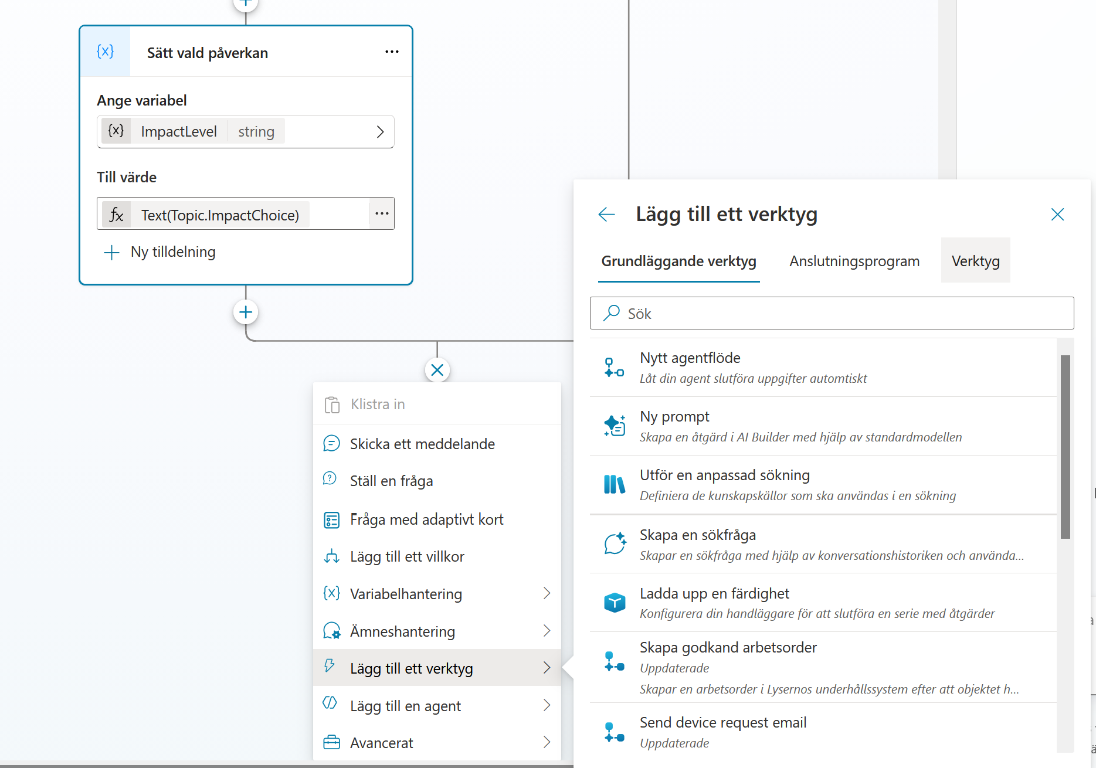Choose Fråga med adaptivt kort
The height and width of the screenshot is (768, 1096).
[x=437, y=519]
